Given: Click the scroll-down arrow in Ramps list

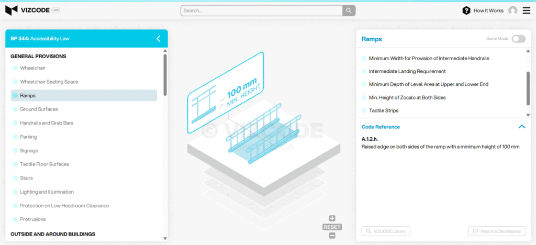Looking at the screenshot, I should (528, 115).
